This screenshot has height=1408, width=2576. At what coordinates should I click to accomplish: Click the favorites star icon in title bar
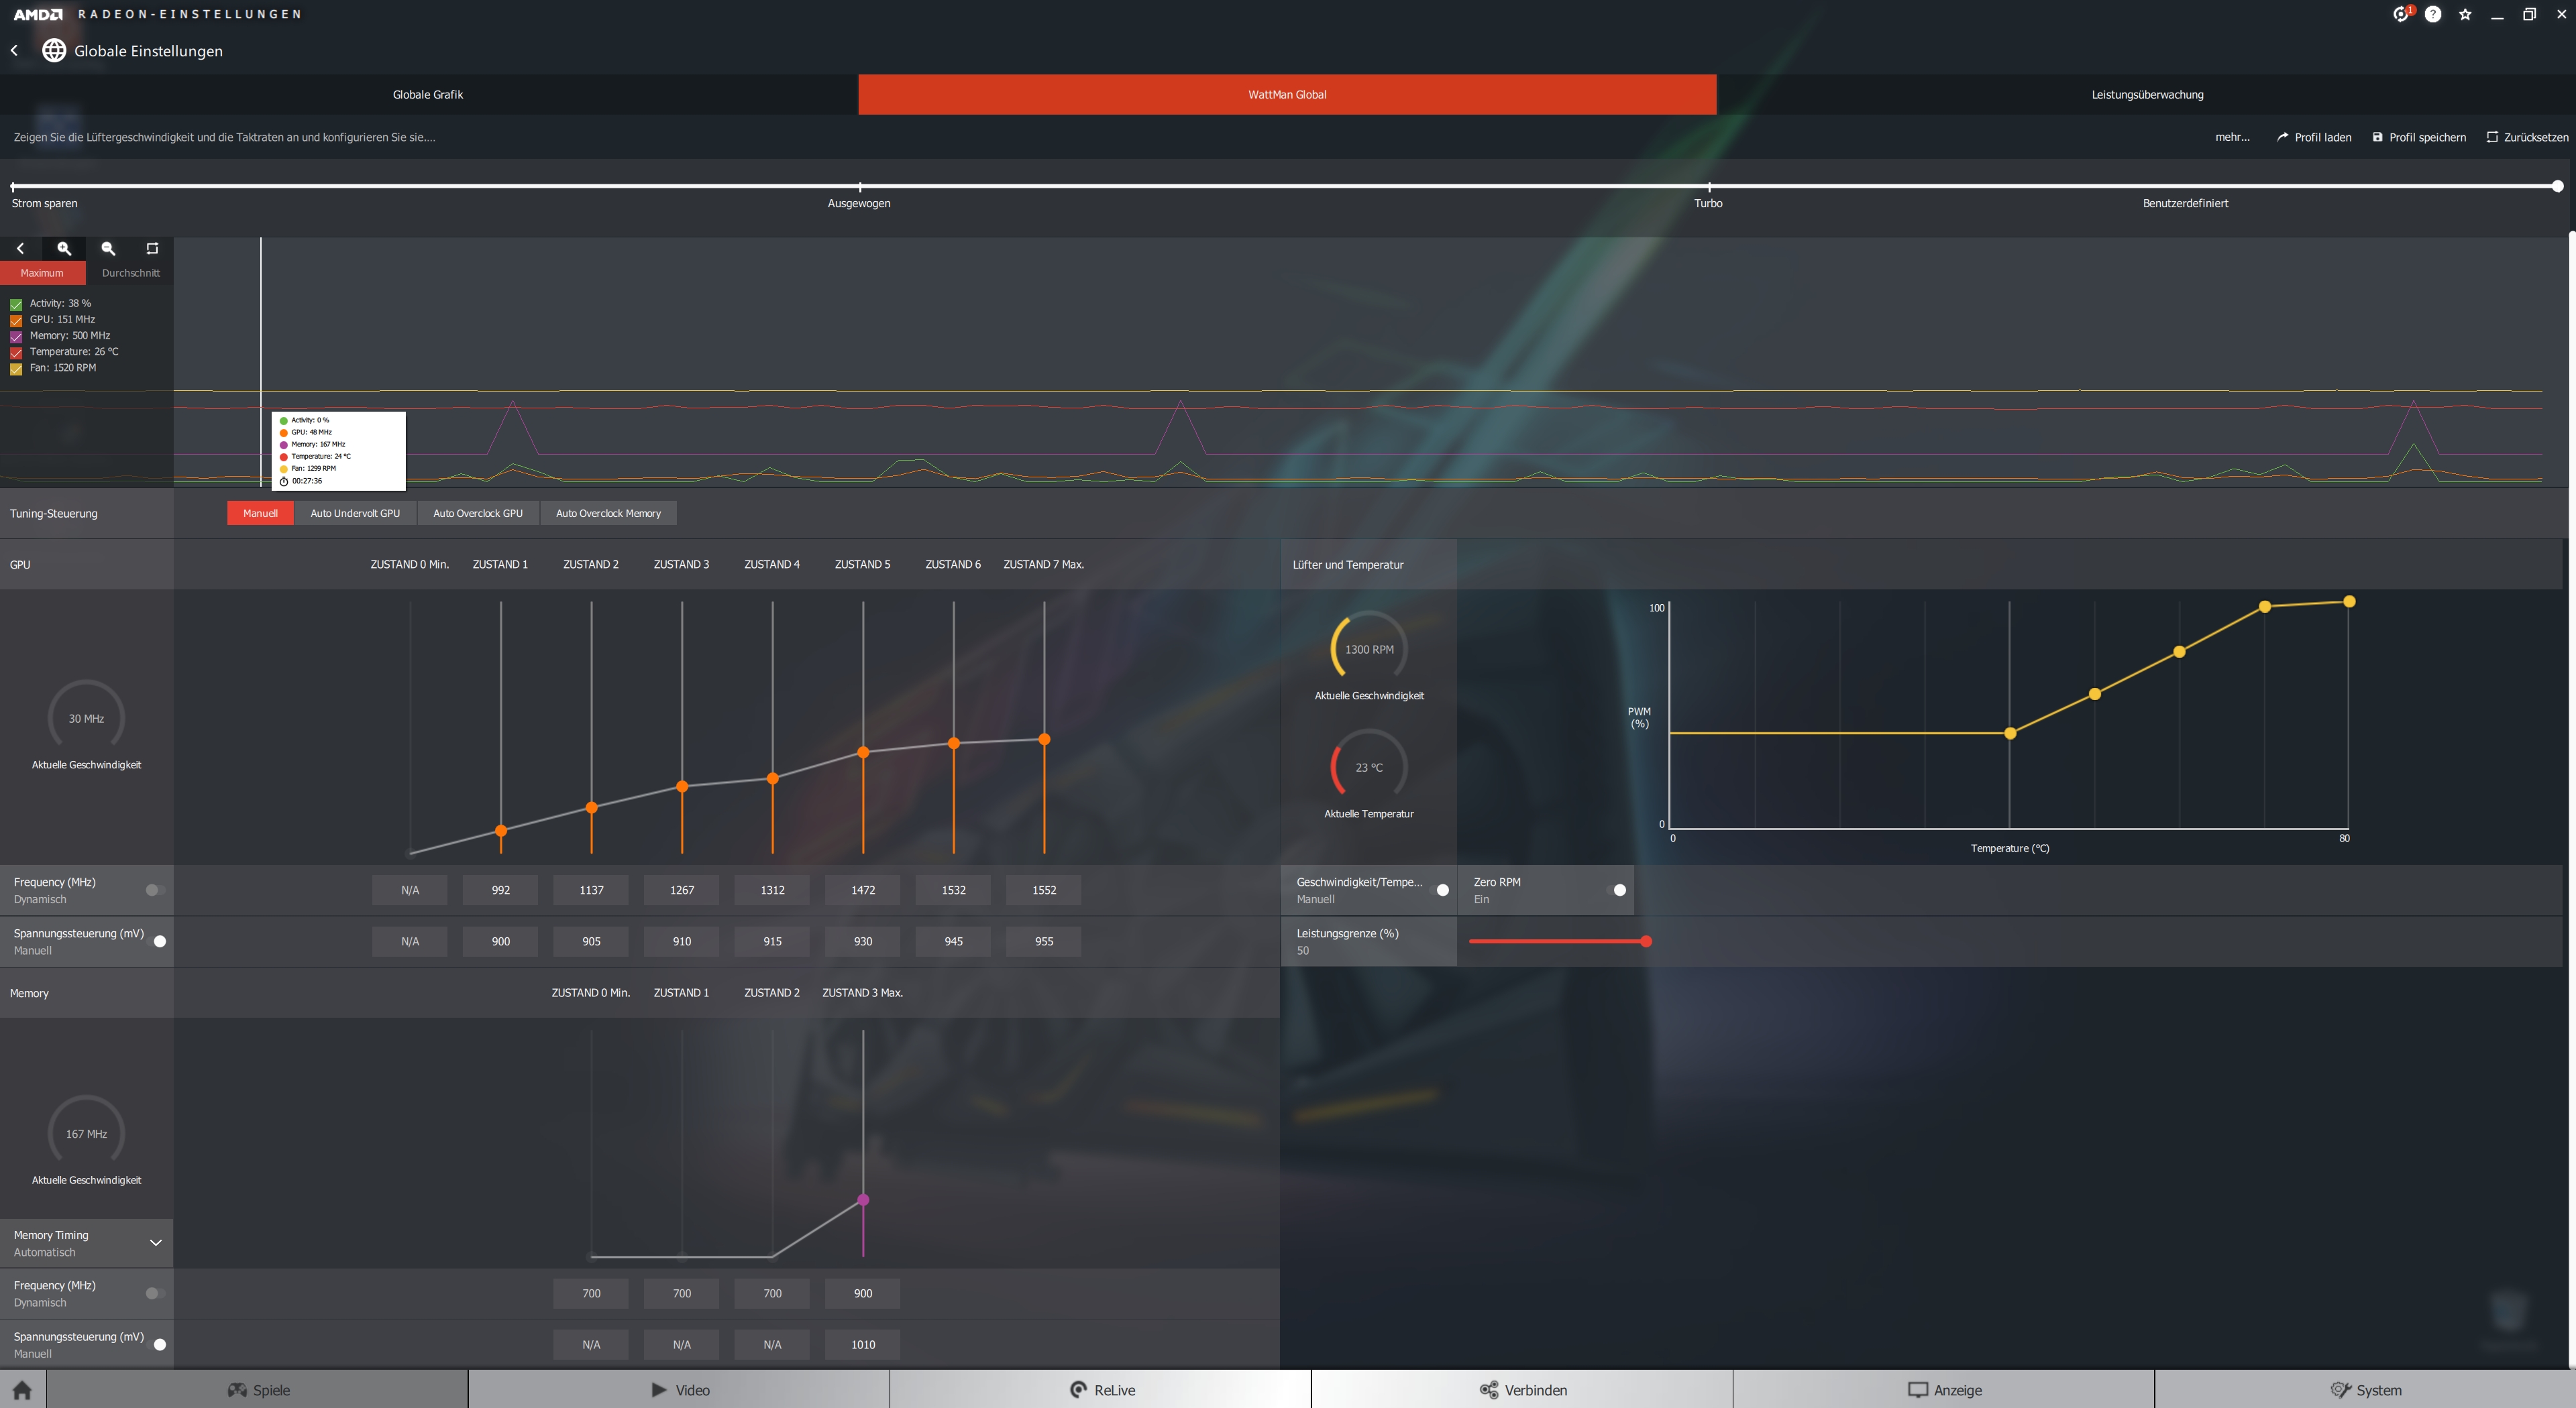pos(2465,14)
